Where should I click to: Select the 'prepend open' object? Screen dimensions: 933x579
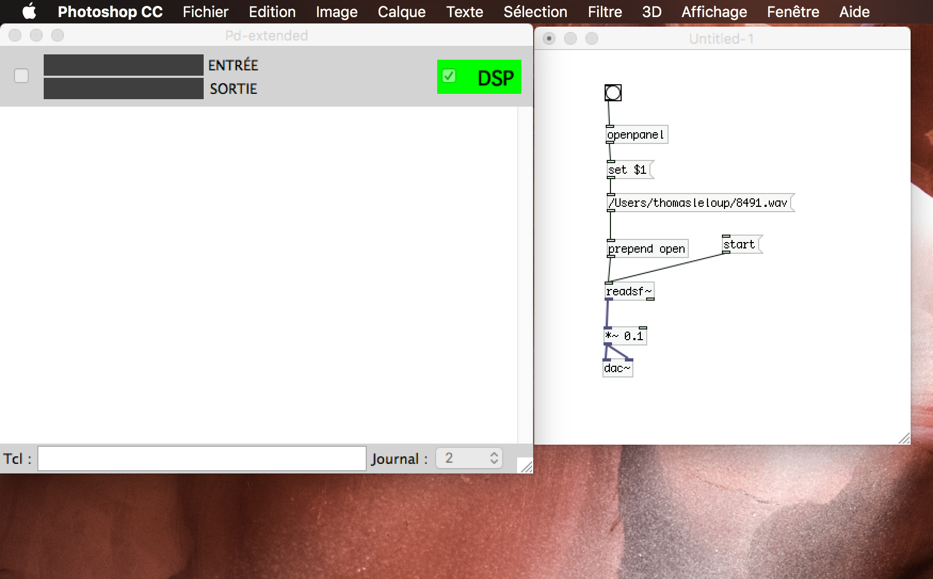click(647, 249)
